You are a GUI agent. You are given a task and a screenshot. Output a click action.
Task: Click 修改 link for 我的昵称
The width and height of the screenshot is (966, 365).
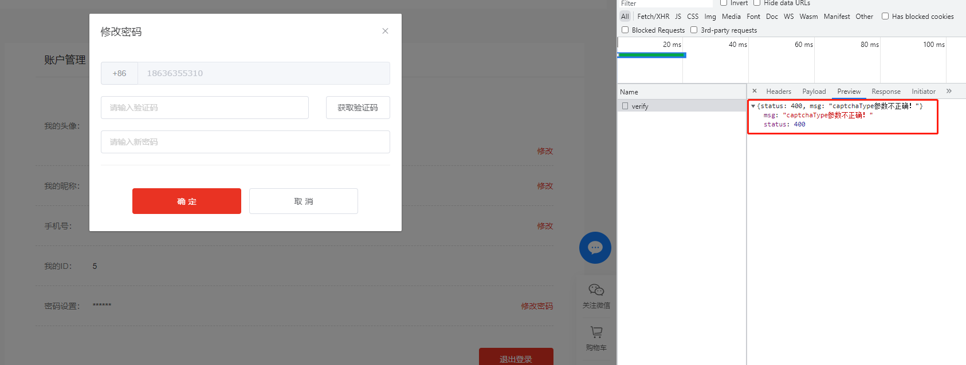click(x=545, y=186)
